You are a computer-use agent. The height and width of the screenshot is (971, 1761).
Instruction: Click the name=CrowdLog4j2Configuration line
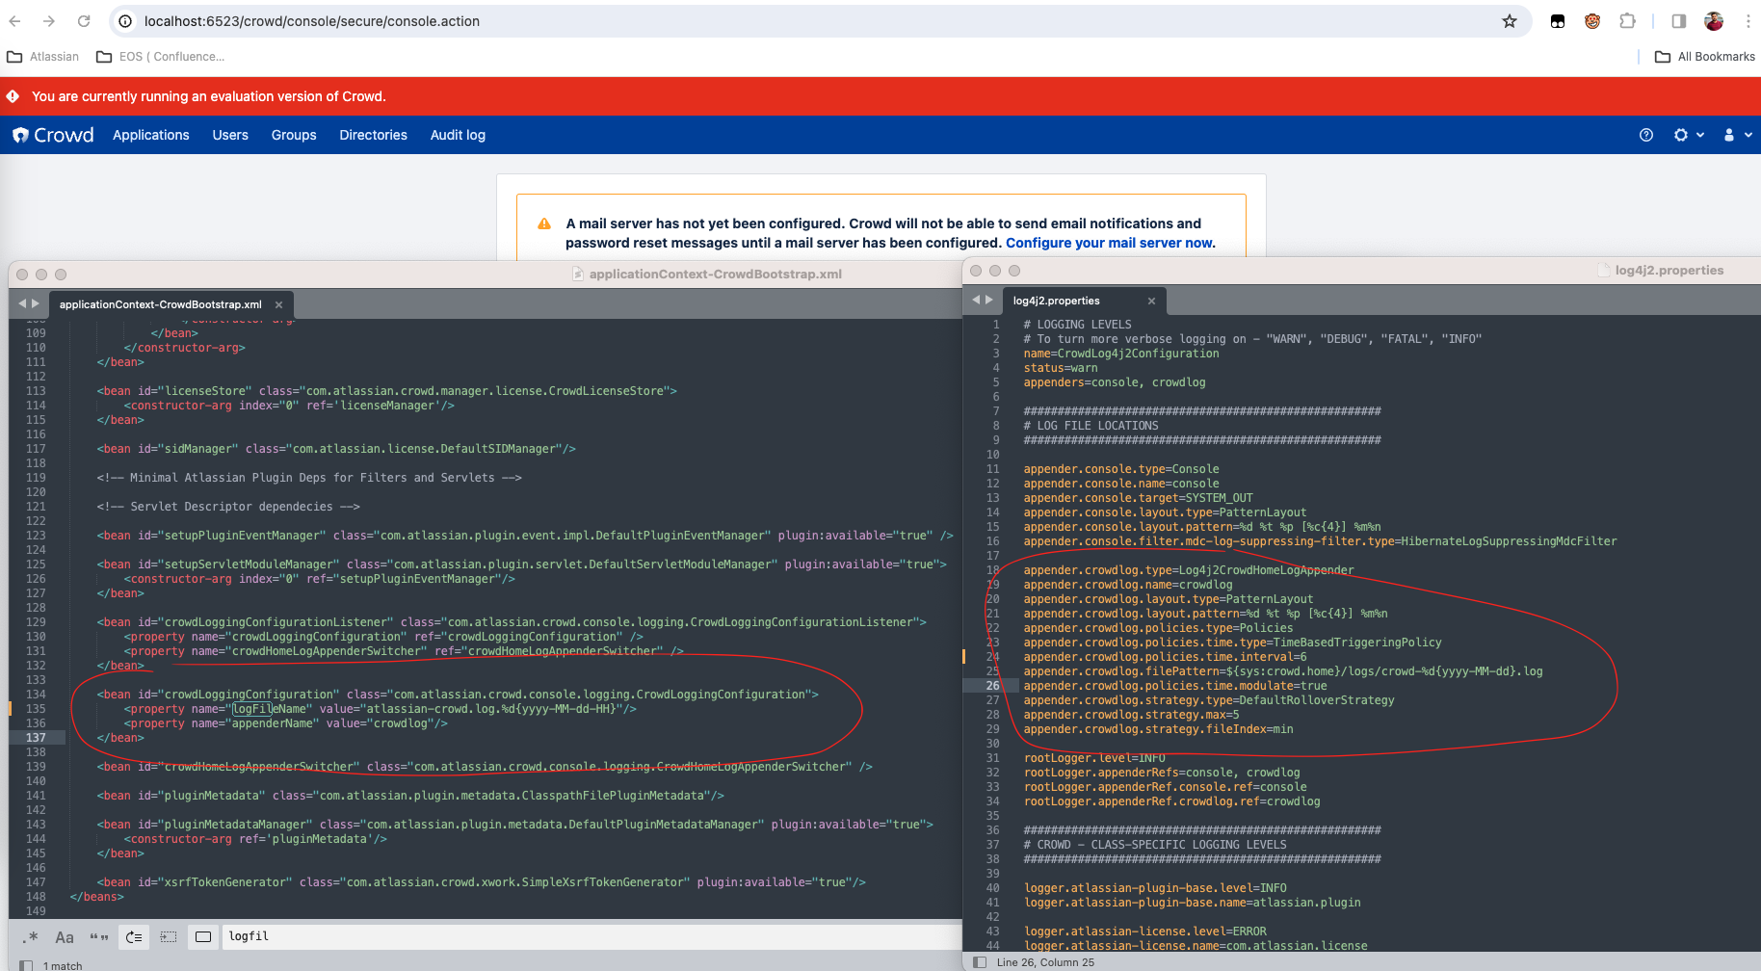(x=1121, y=354)
